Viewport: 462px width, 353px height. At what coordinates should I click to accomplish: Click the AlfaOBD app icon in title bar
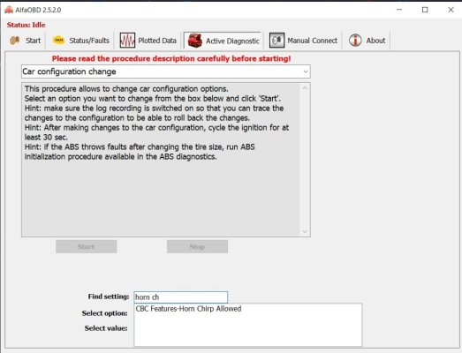pyautogui.click(x=9, y=10)
